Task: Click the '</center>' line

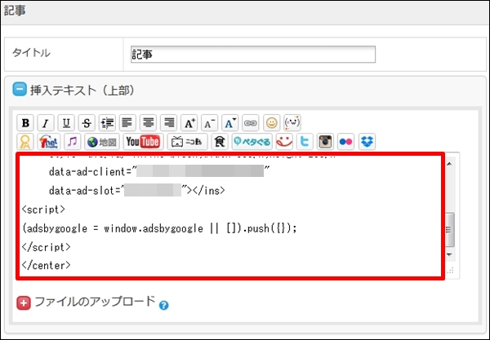Action: pyautogui.click(x=47, y=266)
